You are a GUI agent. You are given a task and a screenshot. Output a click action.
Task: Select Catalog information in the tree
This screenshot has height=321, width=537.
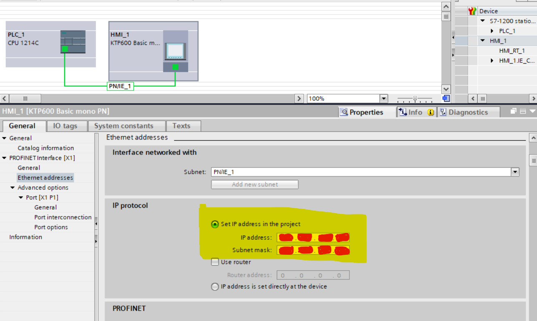click(46, 148)
